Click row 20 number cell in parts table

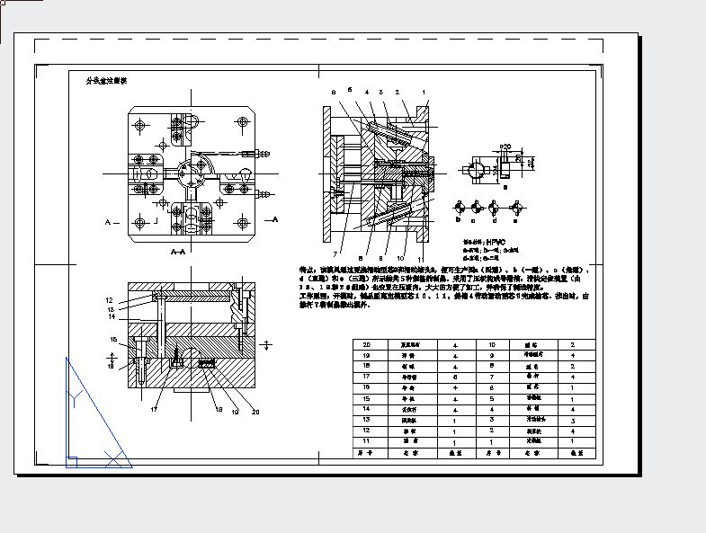(366, 344)
